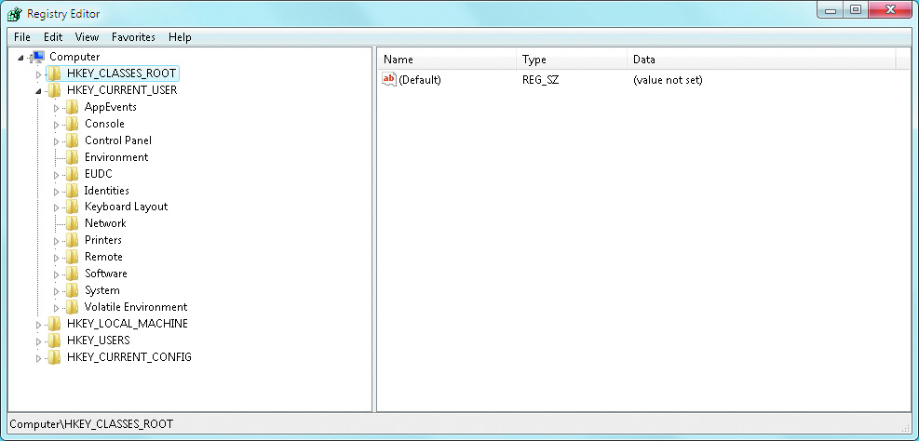Open the Favorites menu
The width and height of the screenshot is (919, 441).
click(x=134, y=37)
